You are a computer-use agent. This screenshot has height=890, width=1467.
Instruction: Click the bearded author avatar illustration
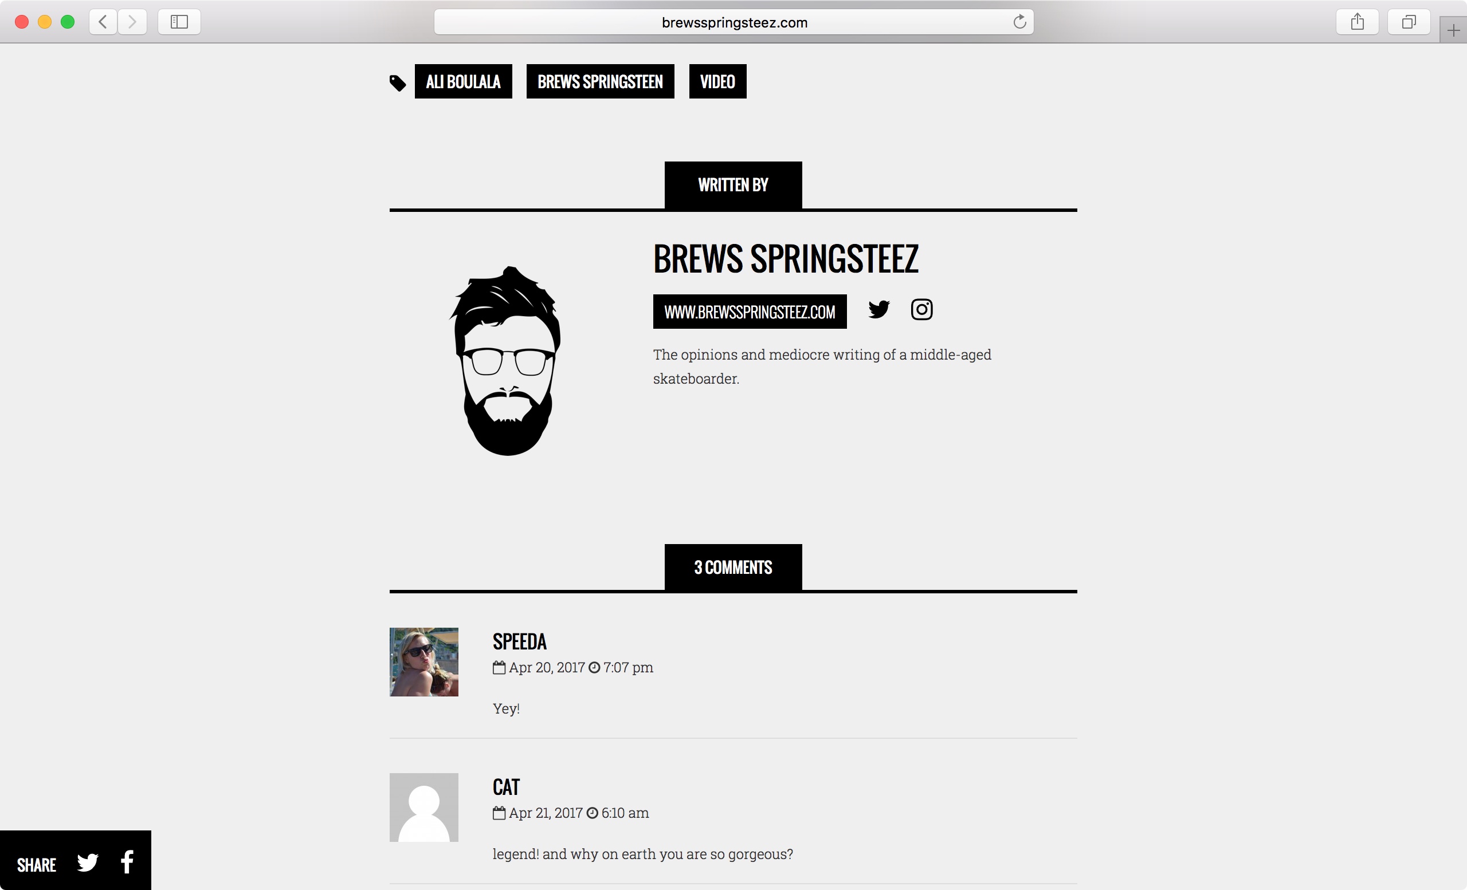pos(505,361)
